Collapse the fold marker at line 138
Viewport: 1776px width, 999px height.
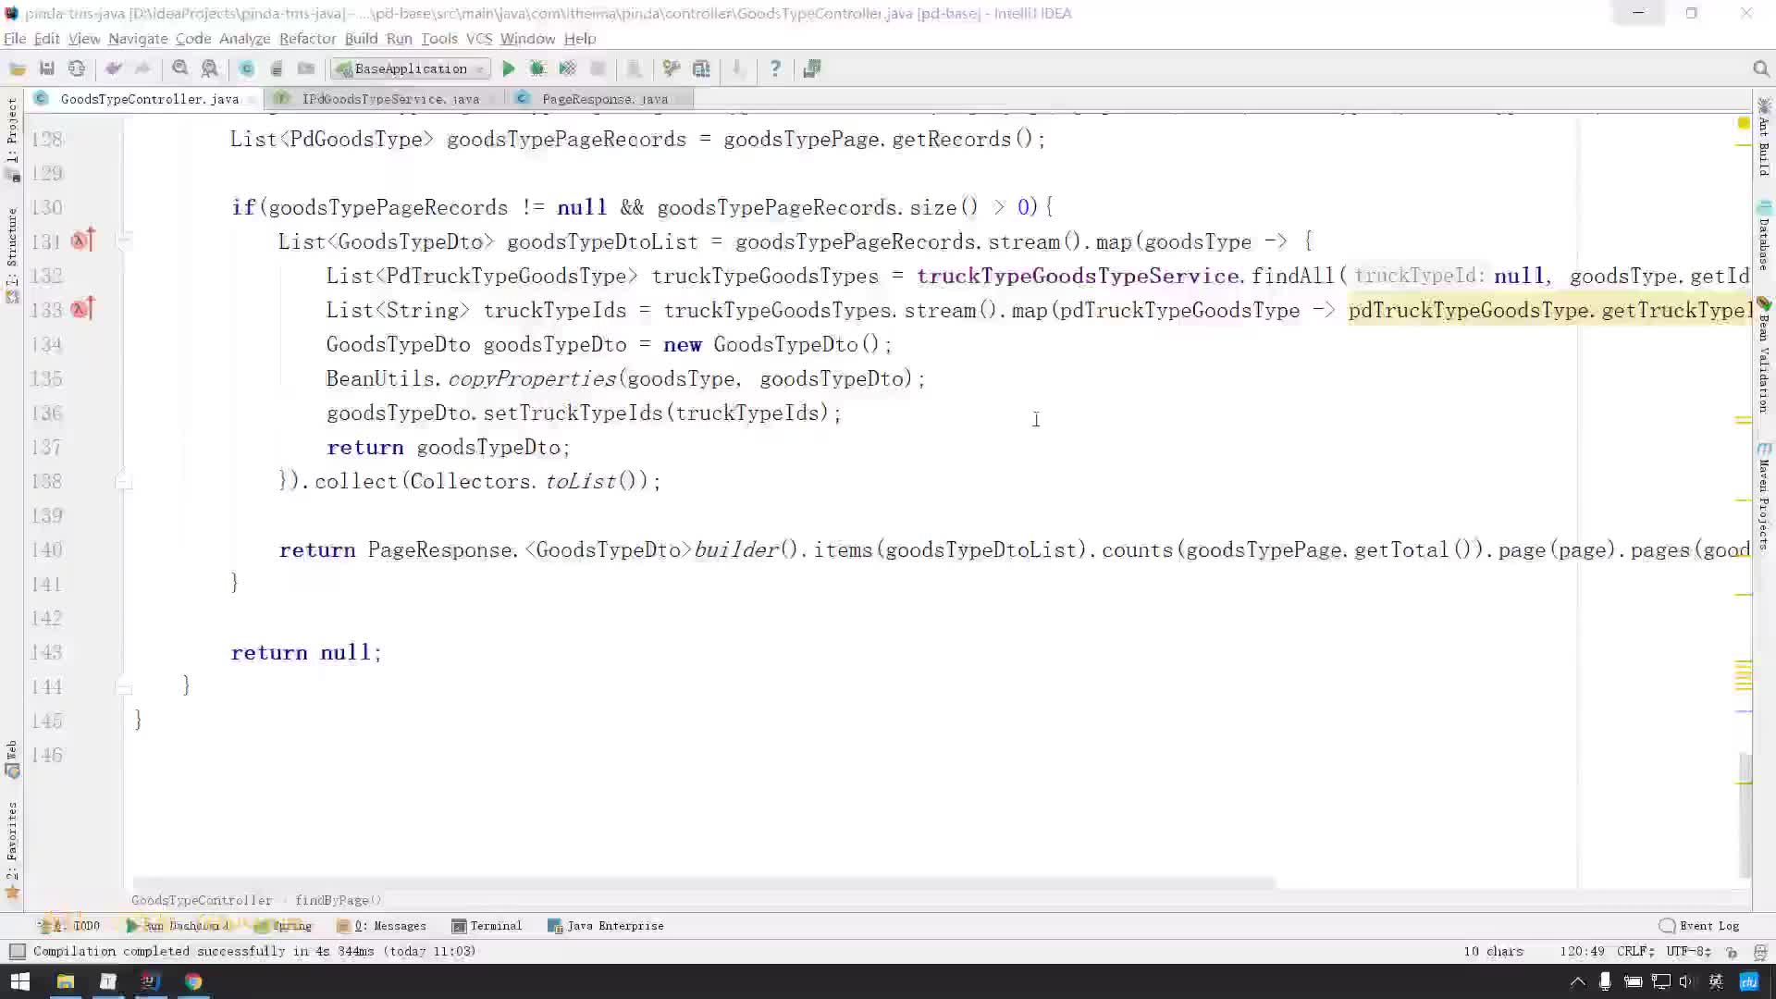pyautogui.click(x=124, y=481)
